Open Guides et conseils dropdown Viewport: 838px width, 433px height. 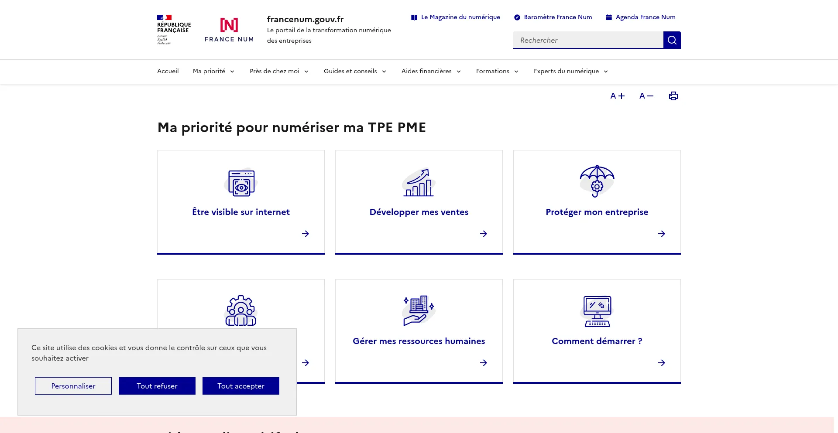click(355, 72)
